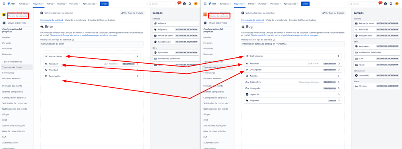Open the help icon in the right window

pyautogui.click(x=386, y=4)
